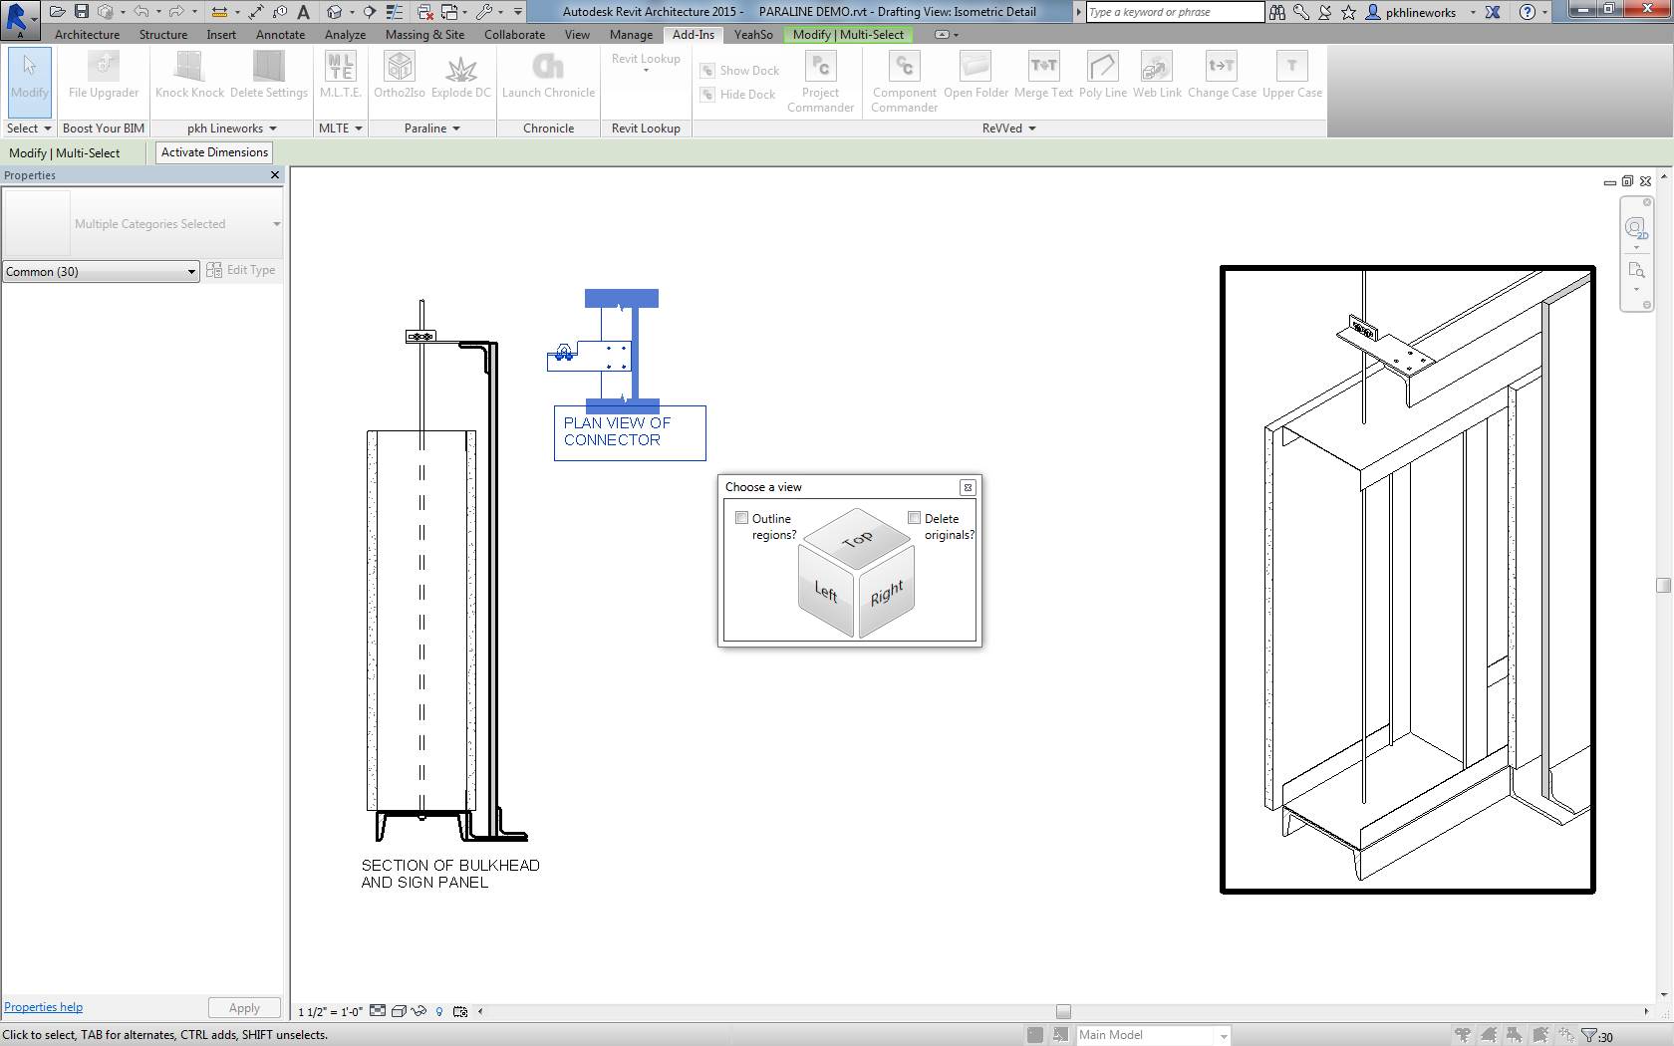Click the Right face of the view cube
This screenshot has height=1046, width=1674.
pos(887,592)
